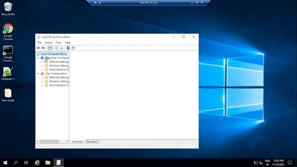Expand Windows Settings under Computer Configuration
The image size is (297, 167).
pyautogui.click(x=42, y=66)
